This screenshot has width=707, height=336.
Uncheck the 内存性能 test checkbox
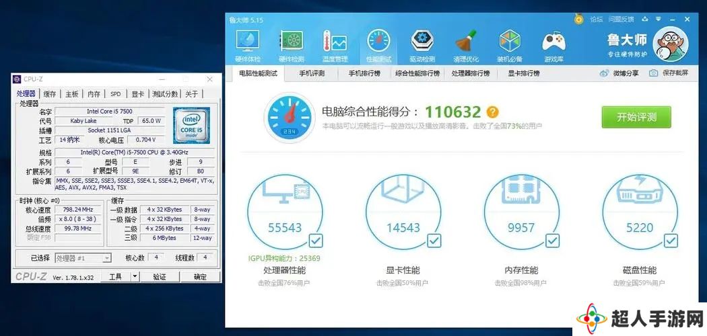[552, 241]
